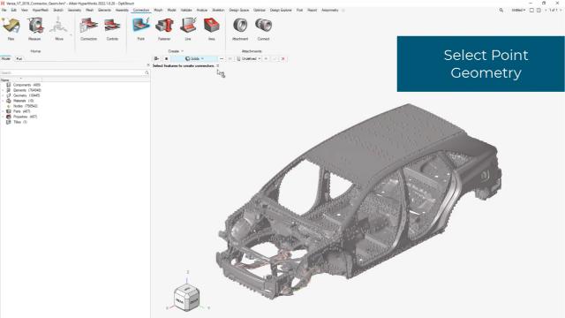Screen dimensions: 565x318
Task: Click the plus icon after Aeroymmetry ribbon
Action: (343, 10)
